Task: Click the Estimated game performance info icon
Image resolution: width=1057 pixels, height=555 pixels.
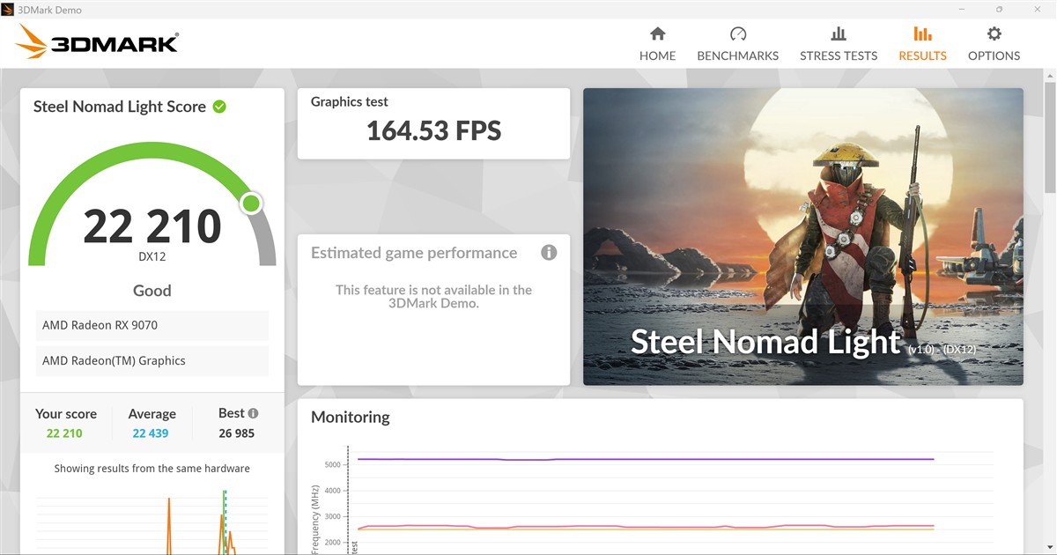Action: coord(549,253)
